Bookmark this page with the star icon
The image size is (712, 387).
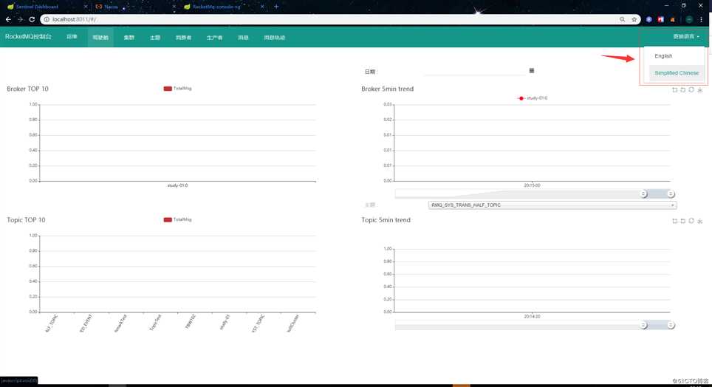pyautogui.click(x=634, y=19)
